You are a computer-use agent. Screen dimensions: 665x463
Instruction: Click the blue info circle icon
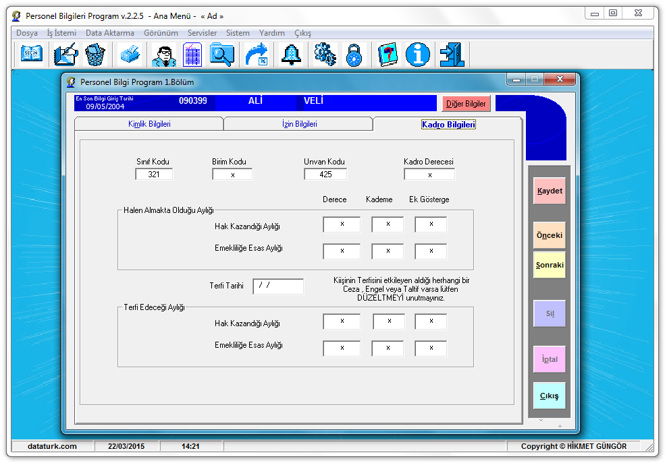pos(418,55)
